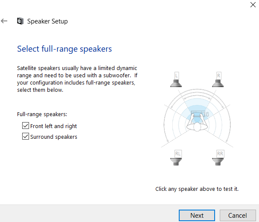Click the R tag above the front right speaker
The height and width of the screenshot is (222, 259).
pos(219,76)
